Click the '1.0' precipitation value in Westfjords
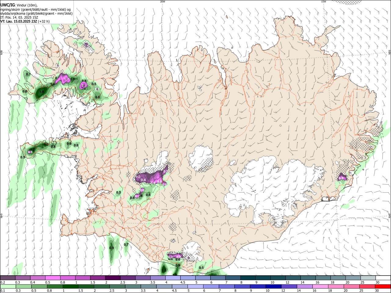 [x=73, y=79]
